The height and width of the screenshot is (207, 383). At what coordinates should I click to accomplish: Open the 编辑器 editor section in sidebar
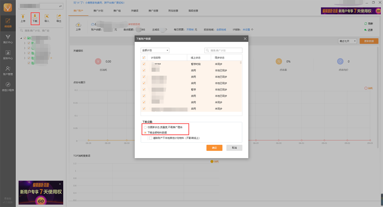8,23
